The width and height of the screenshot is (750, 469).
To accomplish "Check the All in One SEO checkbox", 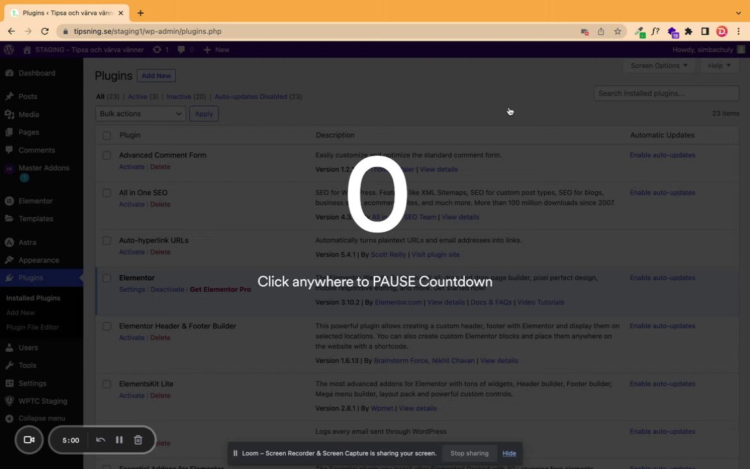I will [107, 193].
